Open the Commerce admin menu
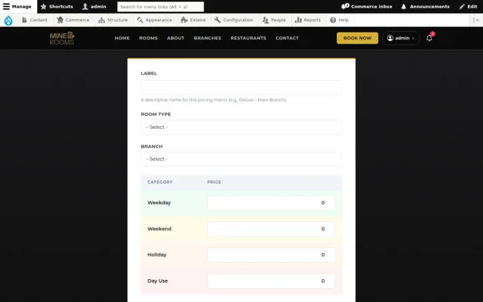 (x=73, y=20)
